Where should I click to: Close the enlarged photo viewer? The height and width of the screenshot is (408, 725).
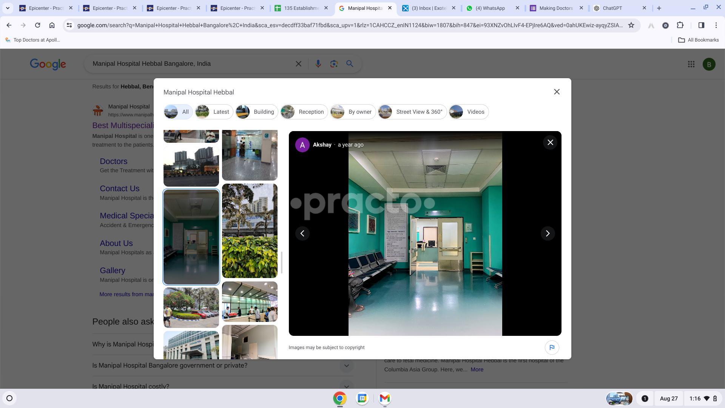[550, 142]
